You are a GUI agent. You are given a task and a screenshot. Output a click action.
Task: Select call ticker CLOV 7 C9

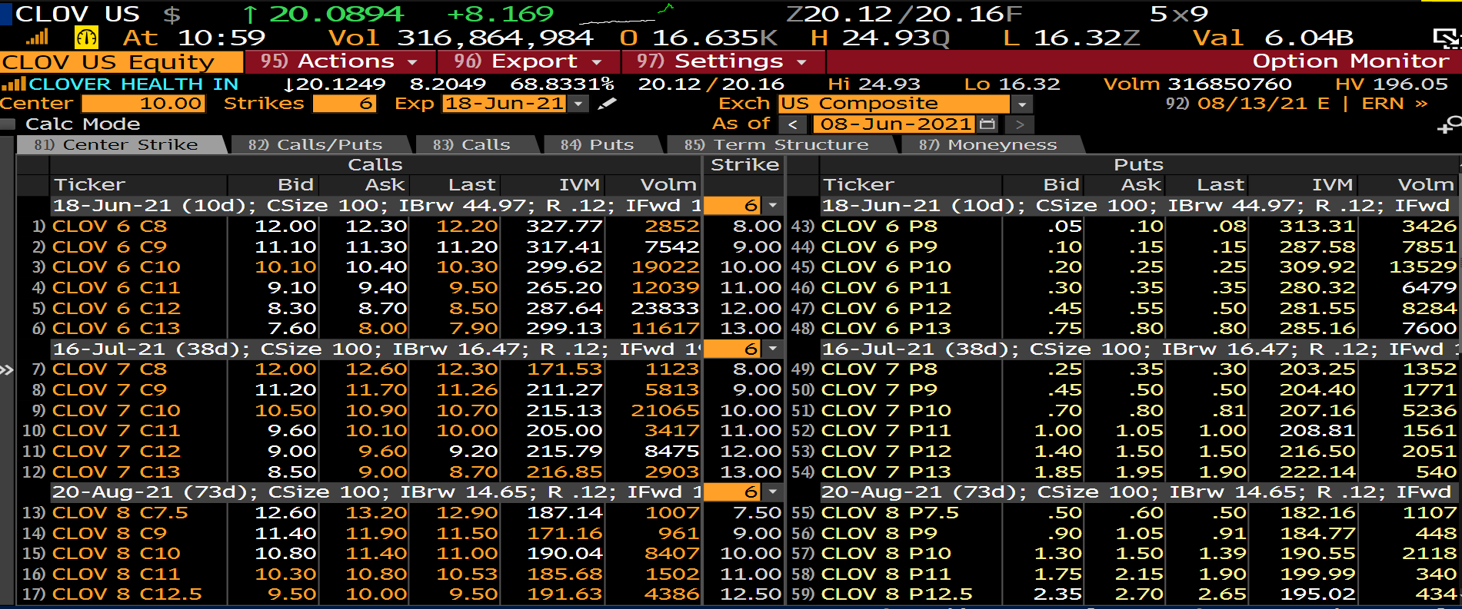109,390
